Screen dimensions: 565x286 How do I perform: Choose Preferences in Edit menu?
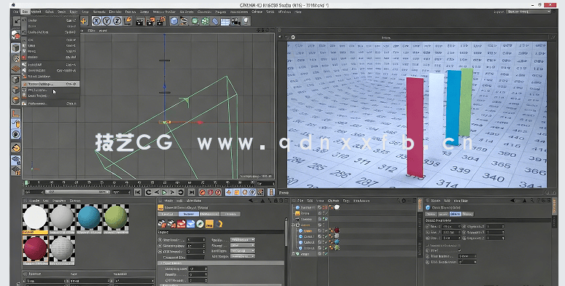tap(50, 104)
